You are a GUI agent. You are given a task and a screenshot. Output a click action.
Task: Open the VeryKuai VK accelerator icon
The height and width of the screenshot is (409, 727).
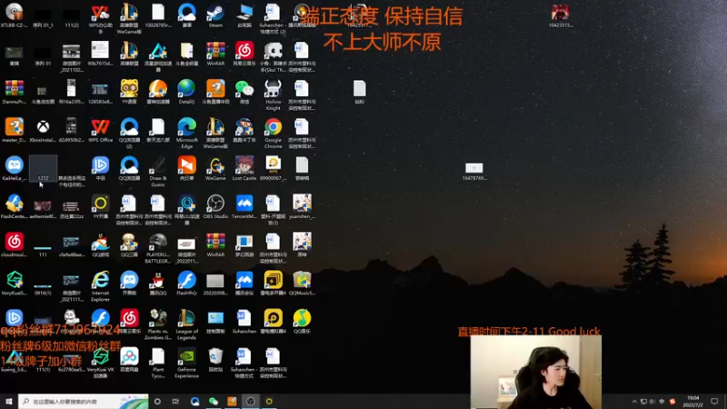[100, 361]
